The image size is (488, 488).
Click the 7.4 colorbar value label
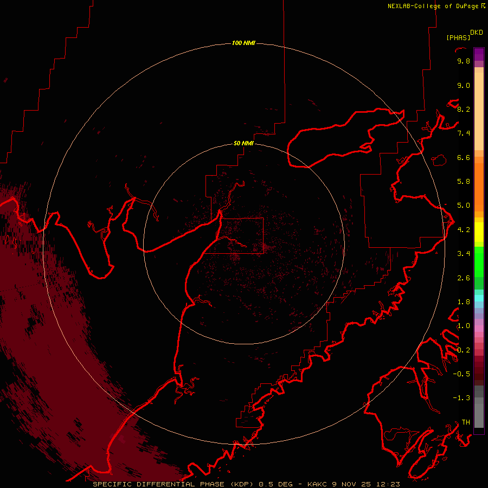464,133
